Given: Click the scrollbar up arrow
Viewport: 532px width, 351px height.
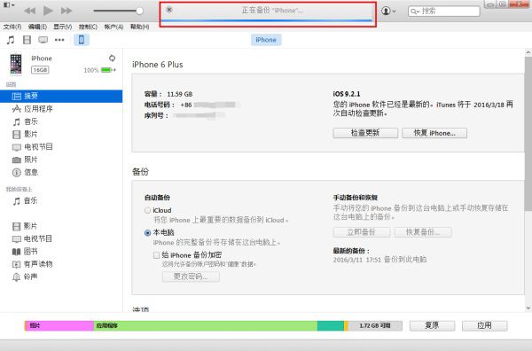Looking at the screenshot, I should 528,53.
